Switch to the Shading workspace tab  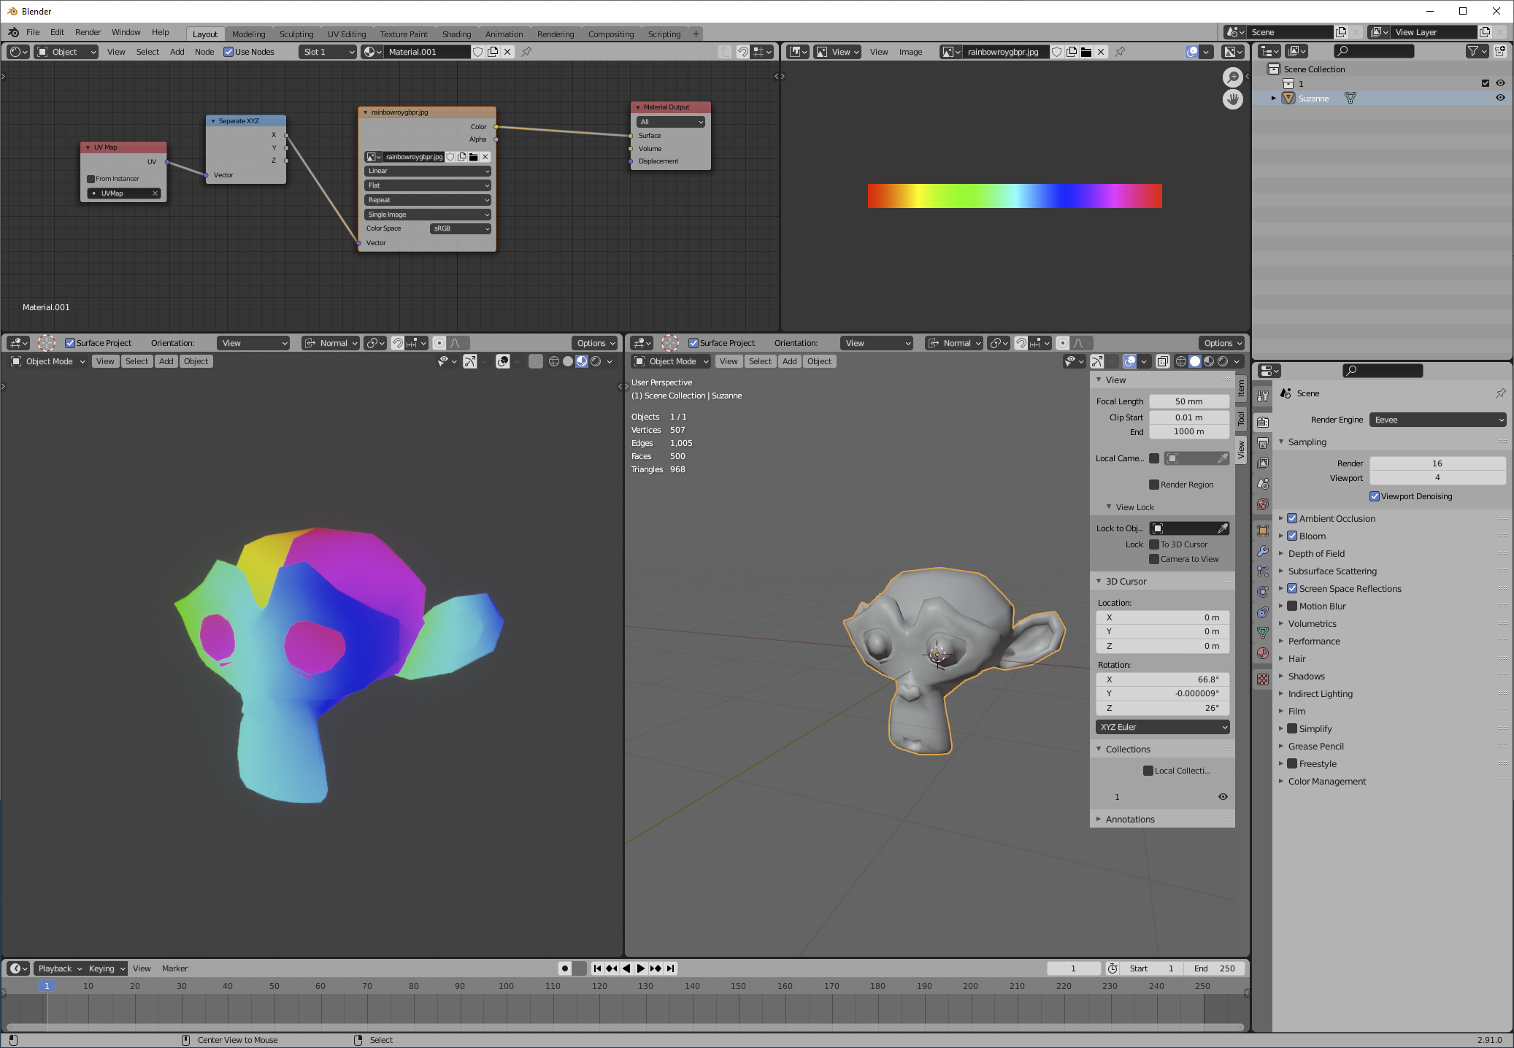pyautogui.click(x=456, y=34)
